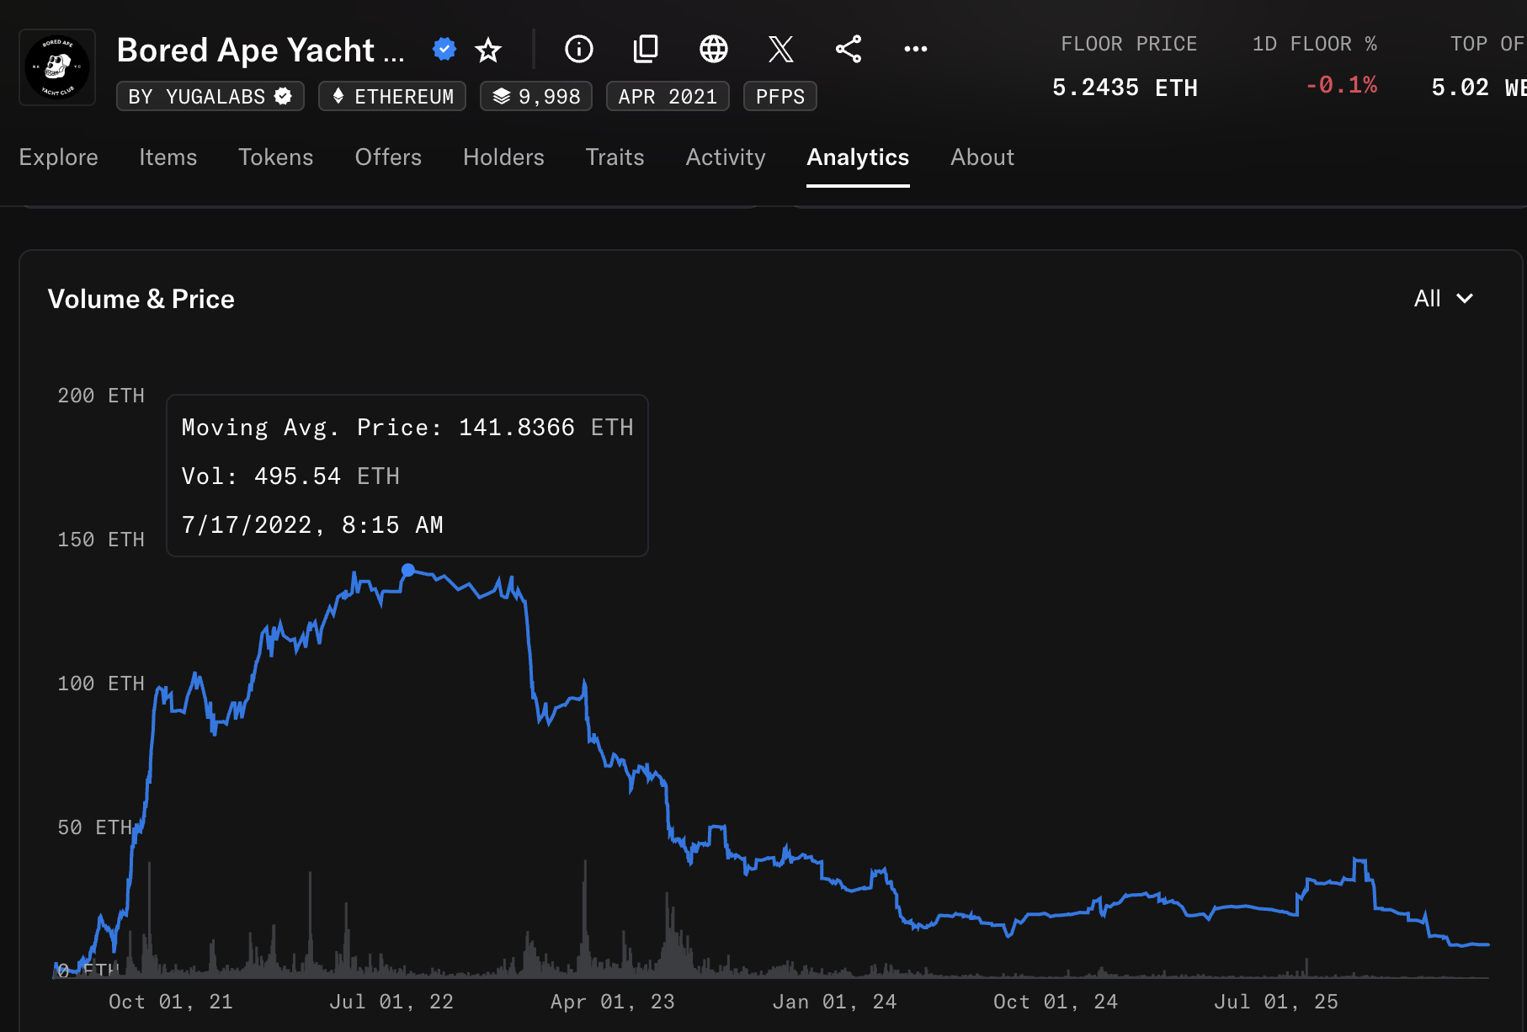Click the 100 ETH y-axis label
Image resolution: width=1527 pixels, height=1032 pixels.
tap(101, 684)
